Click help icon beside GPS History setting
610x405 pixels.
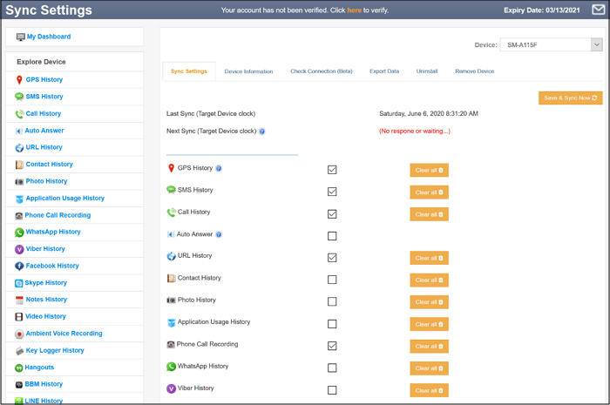point(219,168)
